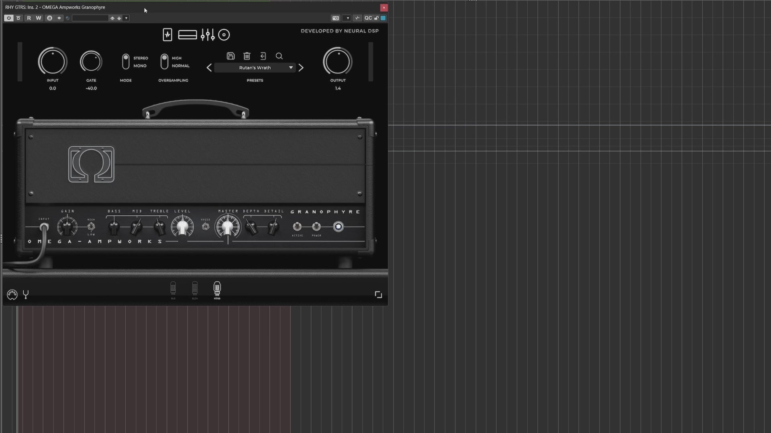Click the Master knob
This screenshot has width=771, height=433.
(228, 227)
